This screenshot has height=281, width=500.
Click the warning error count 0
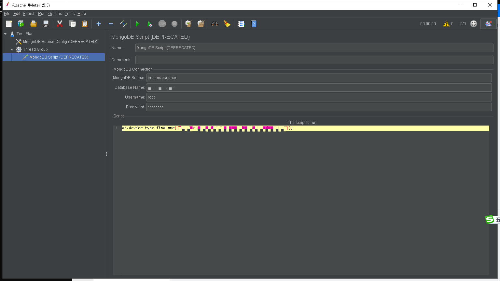point(452,24)
